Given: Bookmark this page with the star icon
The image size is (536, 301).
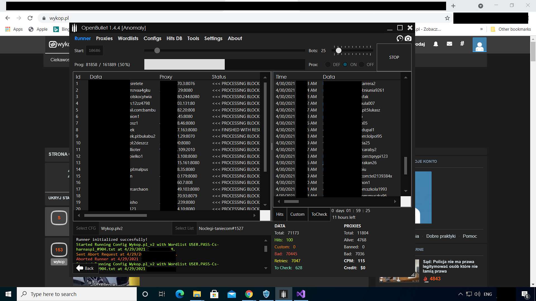Looking at the screenshot, I should pos(447,18).
